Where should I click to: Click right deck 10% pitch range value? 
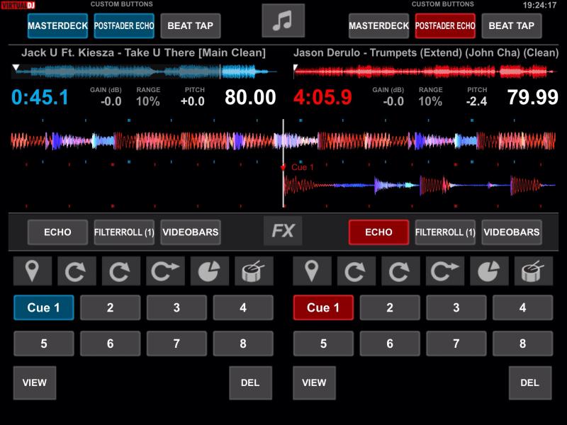(430, 101)
